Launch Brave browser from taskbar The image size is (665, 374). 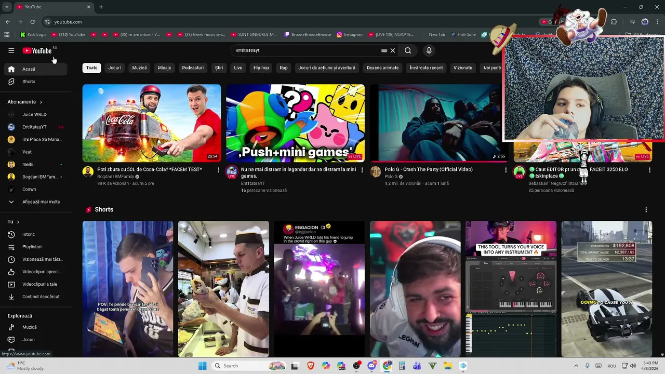tap(311, 366)
